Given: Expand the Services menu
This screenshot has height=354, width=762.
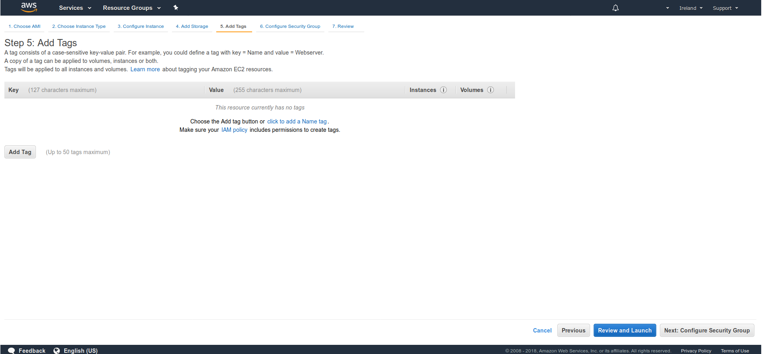Looking at the screenshot, I should (x=75, y=8).
